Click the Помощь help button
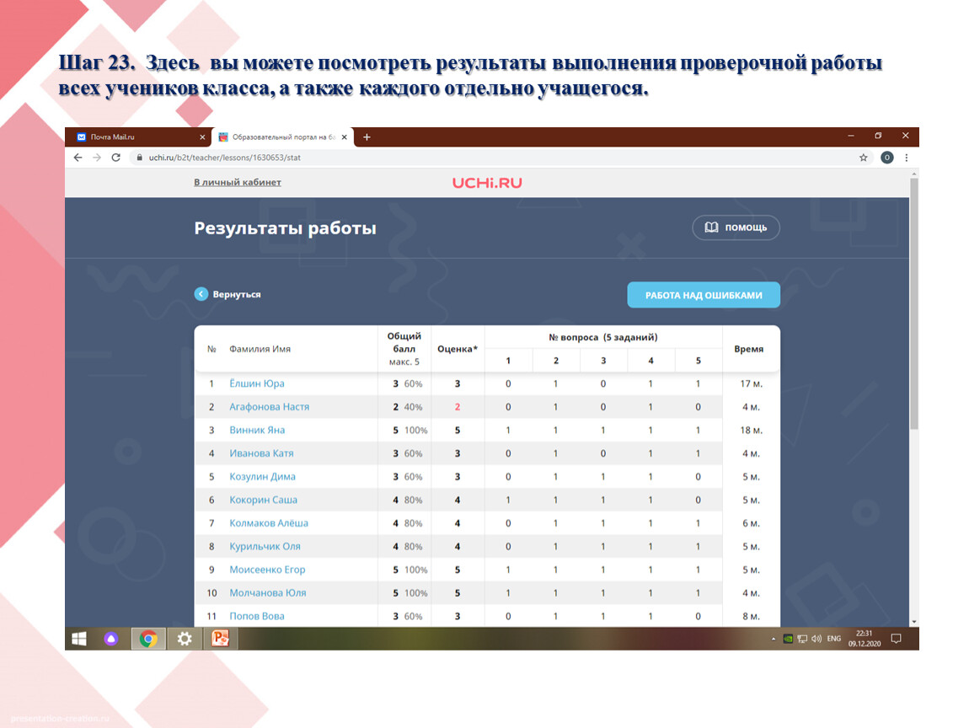The height and width of the screenshot is (728, 969). pyautogui.click(x=736, y=227)
